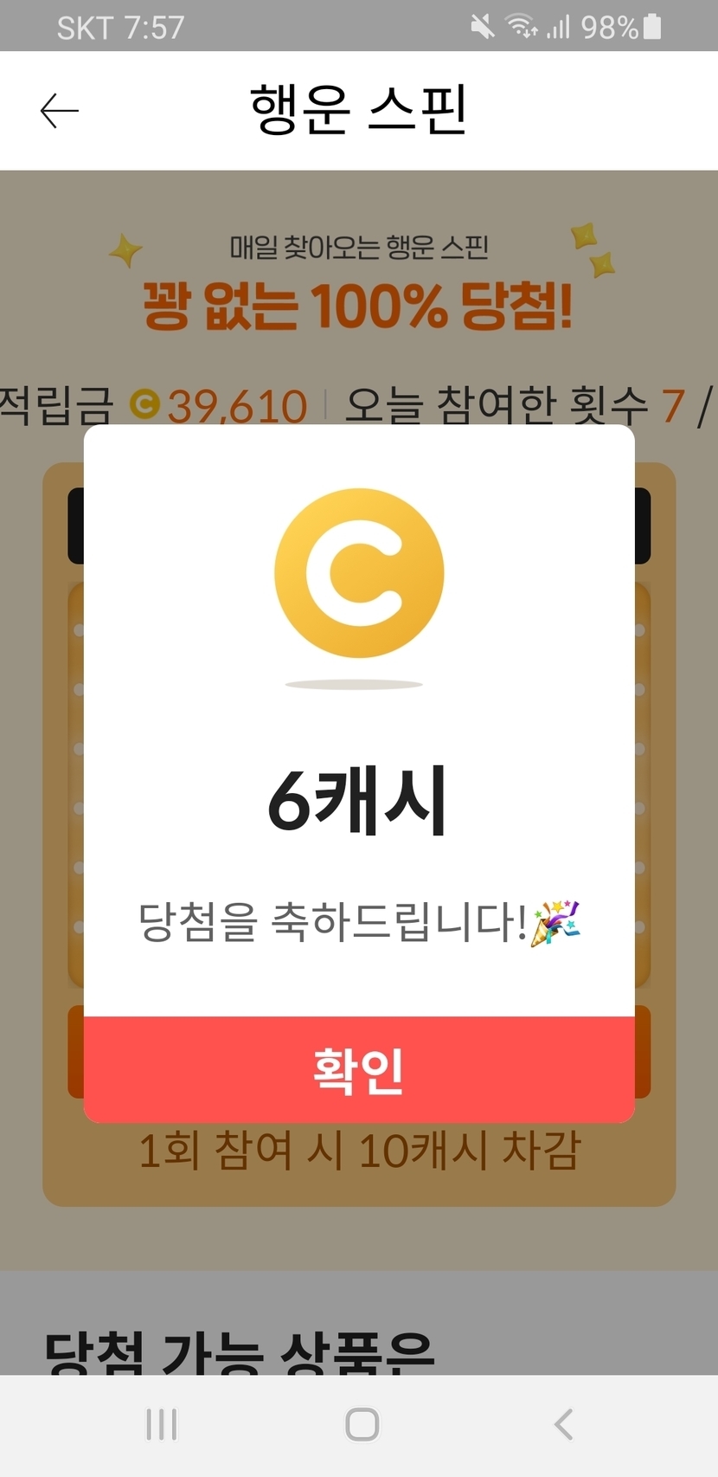Tap the 당첨 가능 상품은 heading
Screen dimensions: 718x1477
tap(240, 1352)
